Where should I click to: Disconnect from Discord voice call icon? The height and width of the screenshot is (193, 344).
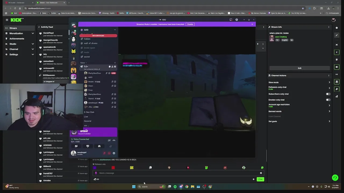point(114,140)
